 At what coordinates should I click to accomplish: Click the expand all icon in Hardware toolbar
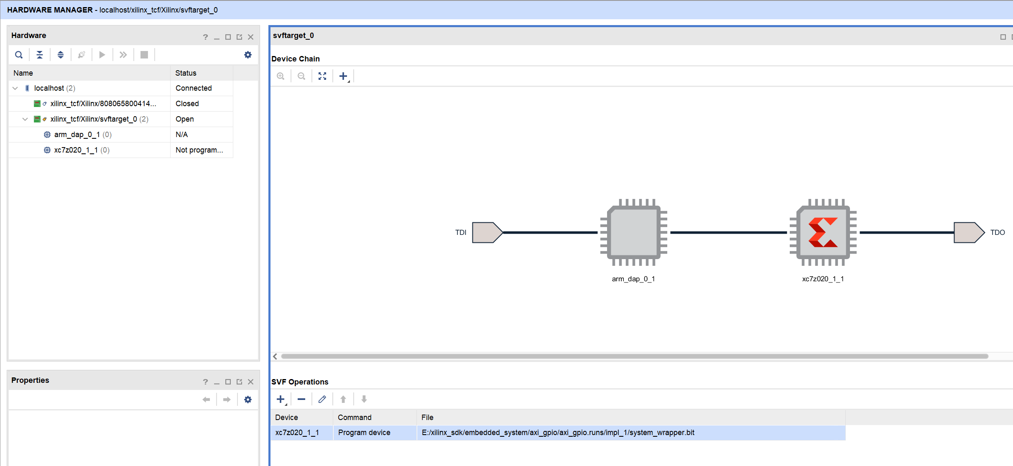61,55
